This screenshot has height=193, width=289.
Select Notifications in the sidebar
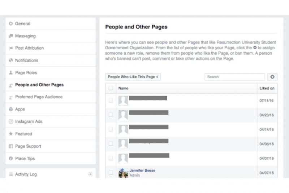[51, 60]
